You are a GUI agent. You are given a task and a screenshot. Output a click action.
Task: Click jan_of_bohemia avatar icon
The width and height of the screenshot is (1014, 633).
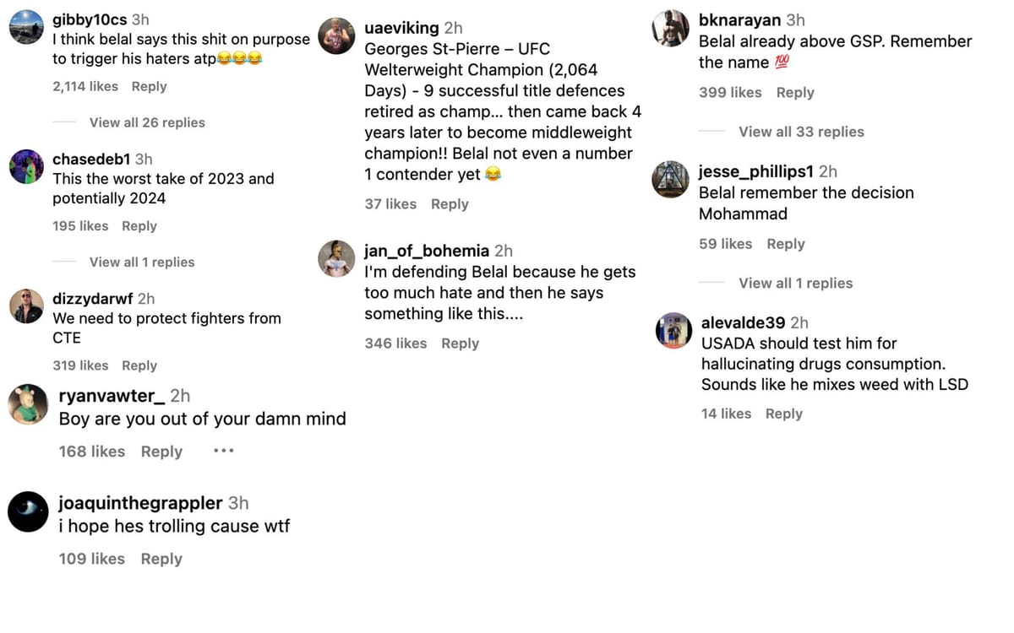coord(336,258)
